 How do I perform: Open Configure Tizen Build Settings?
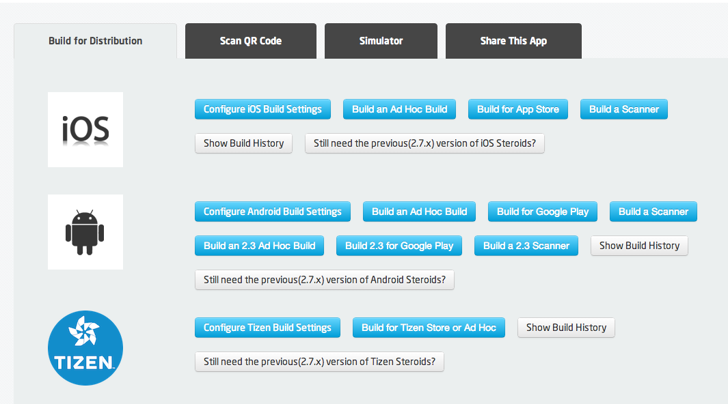pos(267,328)
